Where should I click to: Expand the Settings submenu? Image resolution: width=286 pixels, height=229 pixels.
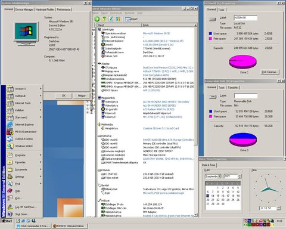[24, 177]
